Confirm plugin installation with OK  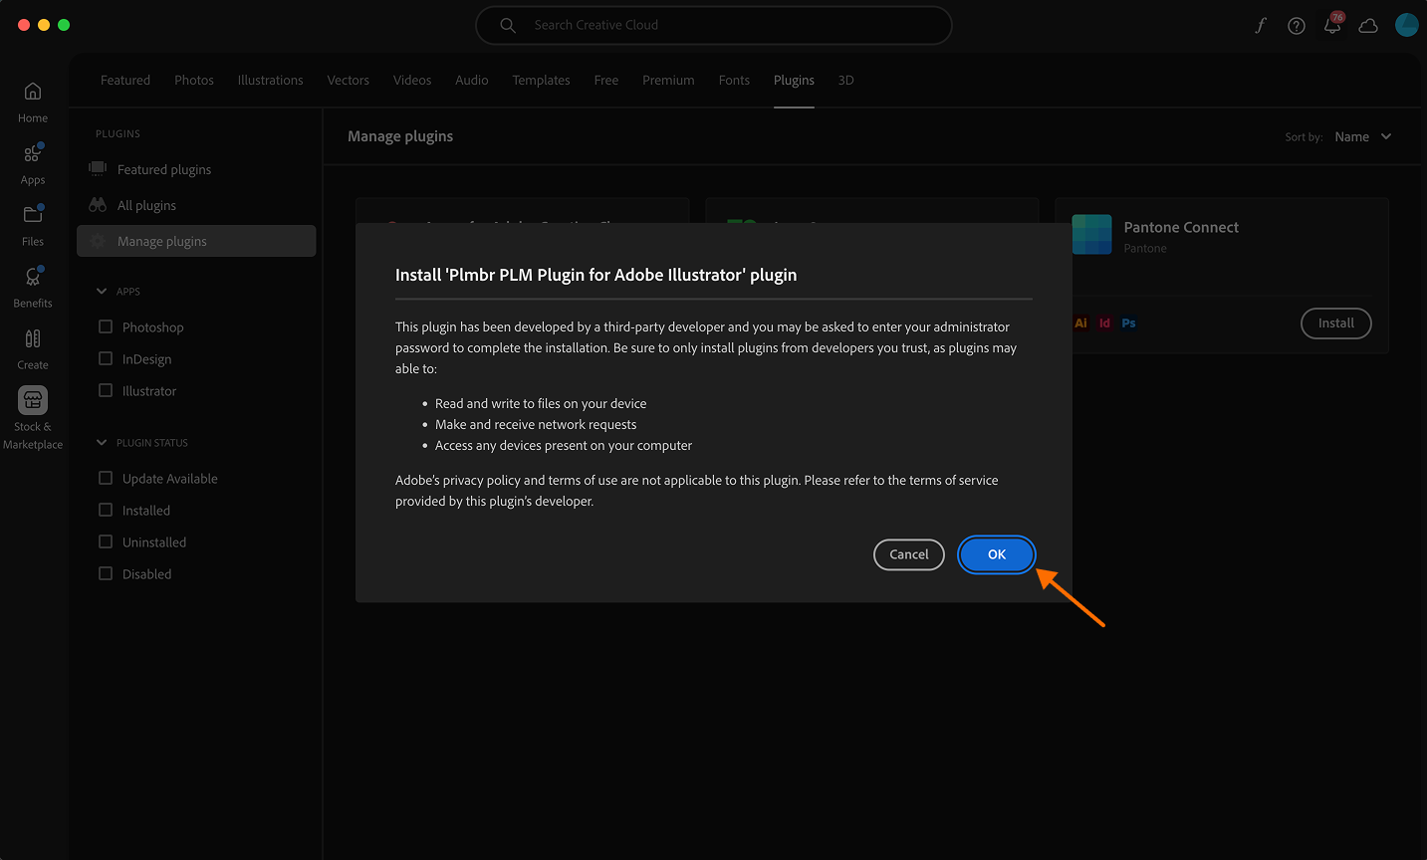(x=996, y=554)
